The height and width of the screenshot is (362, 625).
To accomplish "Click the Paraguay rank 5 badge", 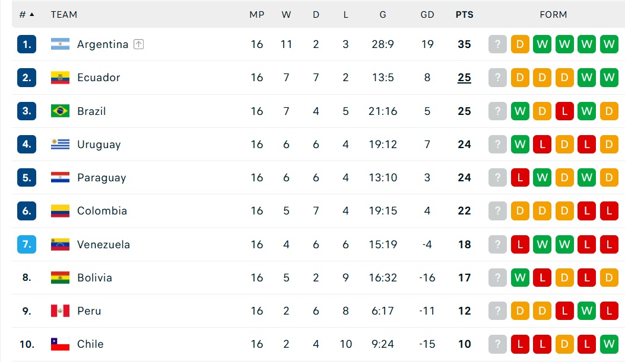I will (27, 177).
